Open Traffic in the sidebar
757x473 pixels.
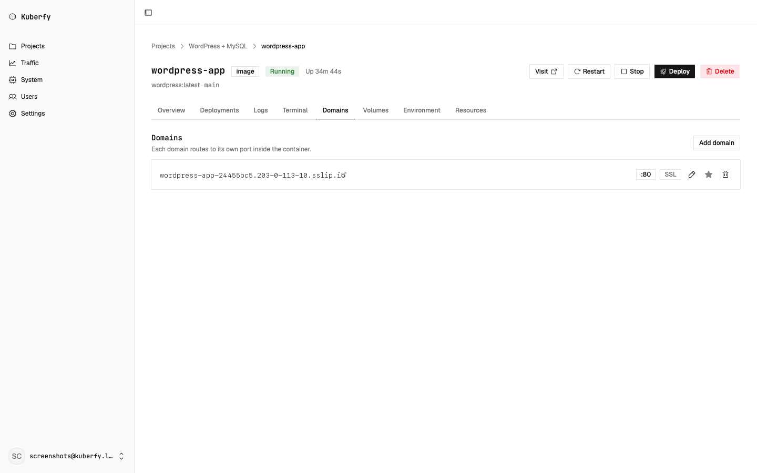click(x=67, y=63)
